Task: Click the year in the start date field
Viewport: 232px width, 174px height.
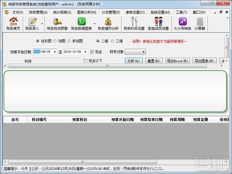Action: (x=37, y=52)
